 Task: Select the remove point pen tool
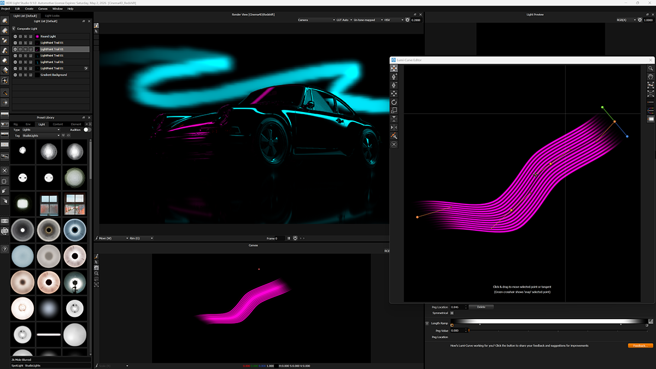(394, 85)
